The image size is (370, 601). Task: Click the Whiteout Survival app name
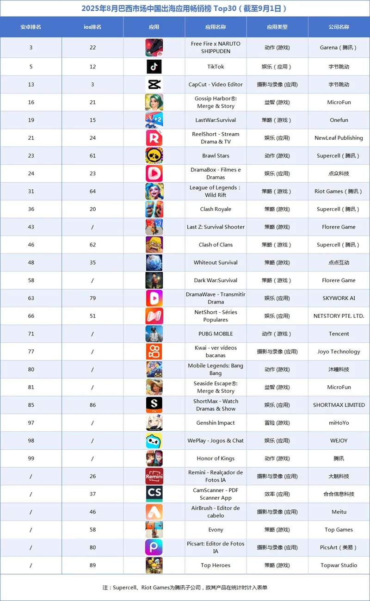[x=216, y=262]
